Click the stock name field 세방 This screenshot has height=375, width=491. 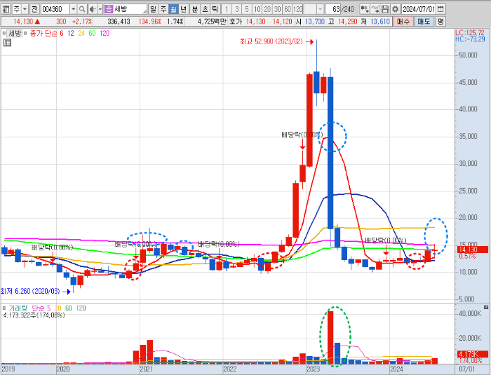click(x=129, y=9)
